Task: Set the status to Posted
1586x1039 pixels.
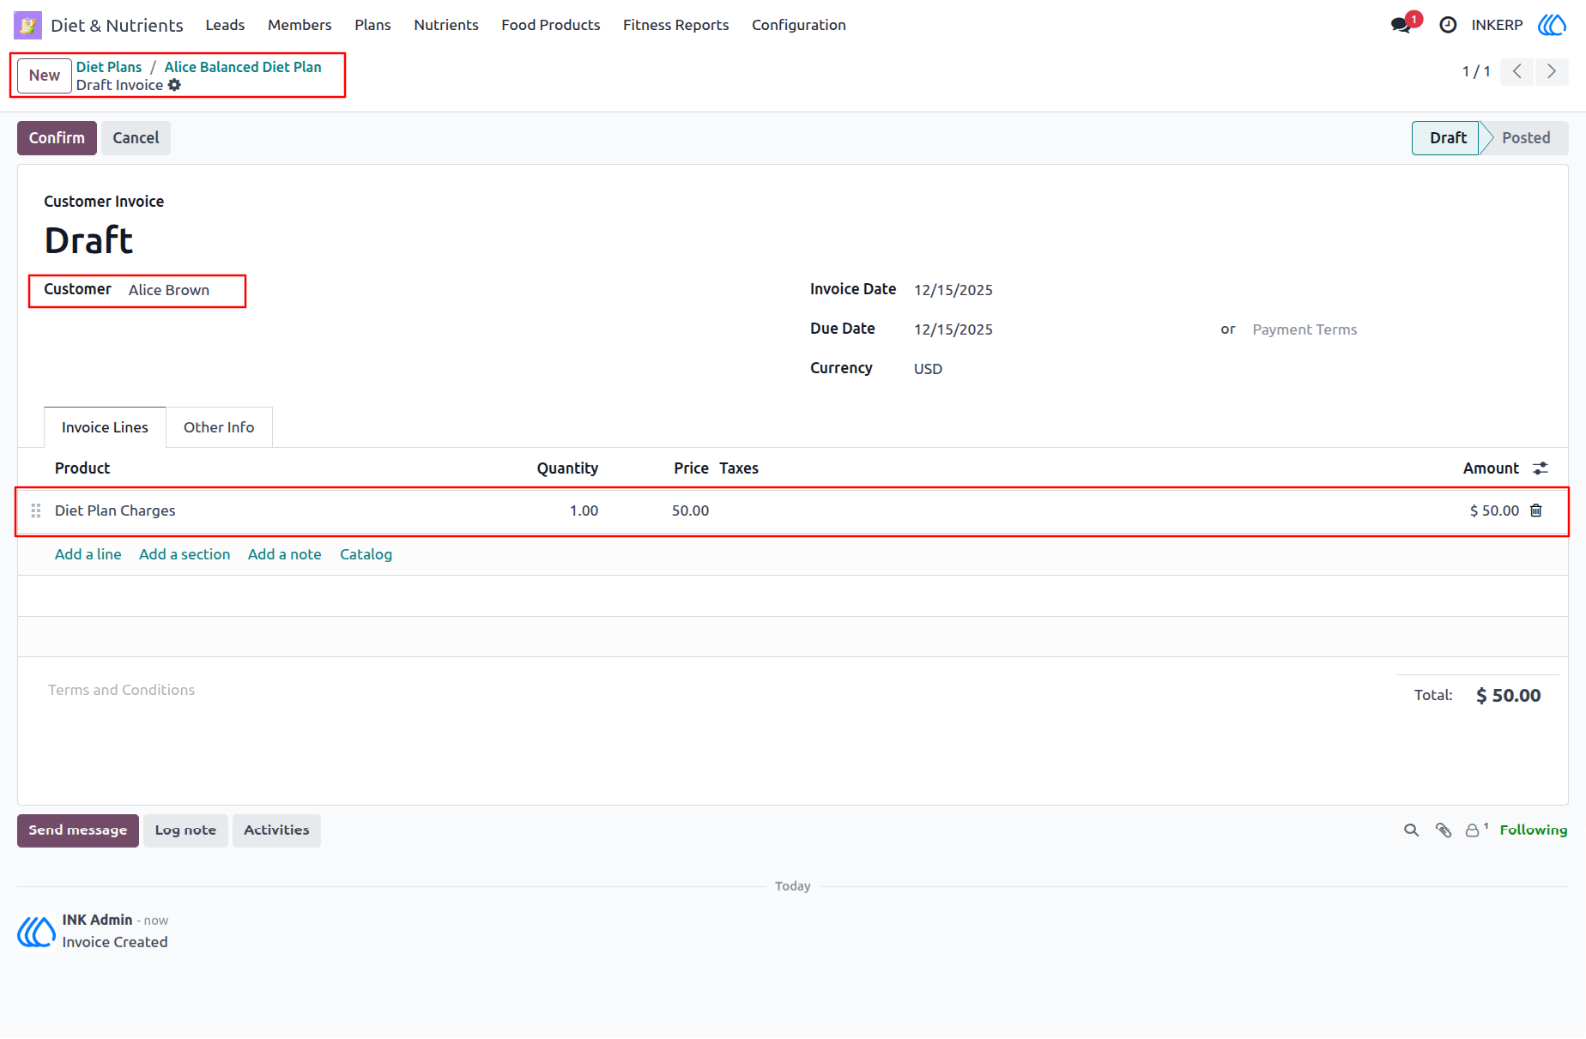Action: [x=1525, y=138]
